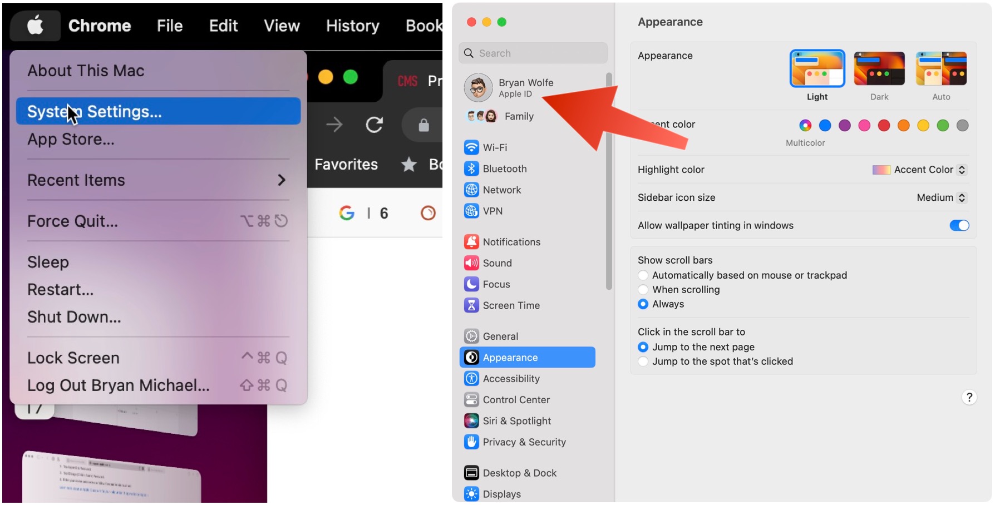The width and height of the screenshot is (995, 505).
Task: Click the Notifications bell icon
Action: tap(471, 242)
